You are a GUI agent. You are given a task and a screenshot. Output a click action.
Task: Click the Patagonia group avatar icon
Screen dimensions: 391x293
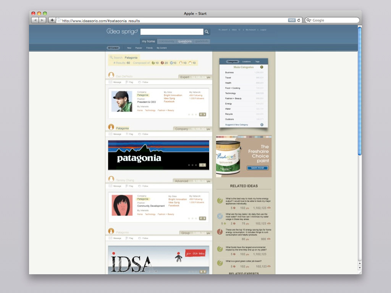coord(111,231)
